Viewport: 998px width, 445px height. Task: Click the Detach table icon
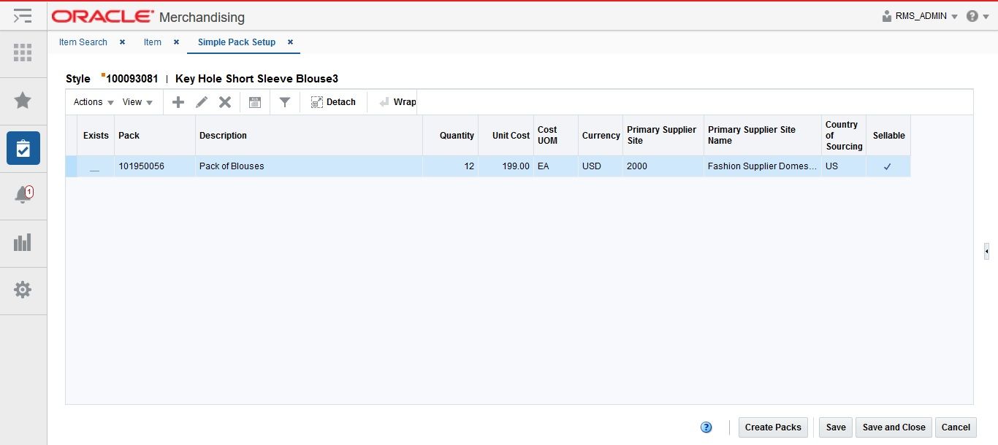(x=333, y=102)
